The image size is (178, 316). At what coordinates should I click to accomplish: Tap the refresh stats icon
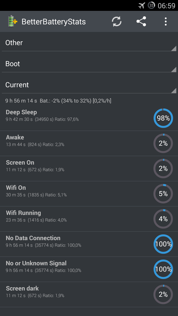coord(117,21)
